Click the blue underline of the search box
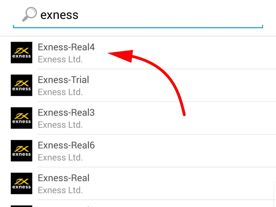The image size is (276, 207). pos(138,27)
